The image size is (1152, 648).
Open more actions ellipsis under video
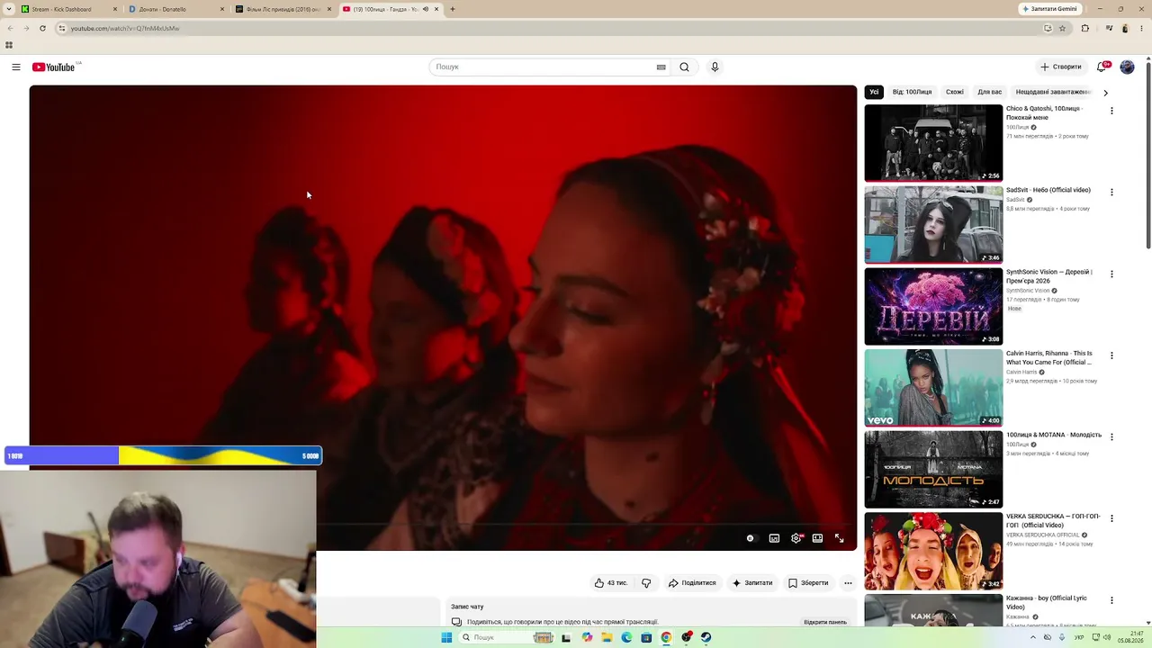pos(848,583)
